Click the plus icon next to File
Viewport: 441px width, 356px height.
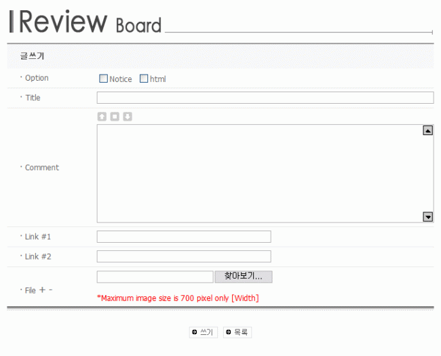[42, 290]
